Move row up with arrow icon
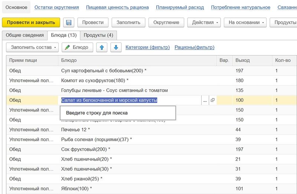Image resolution: width=297 pixels, height=194 pixels. [x=102, y=47]
